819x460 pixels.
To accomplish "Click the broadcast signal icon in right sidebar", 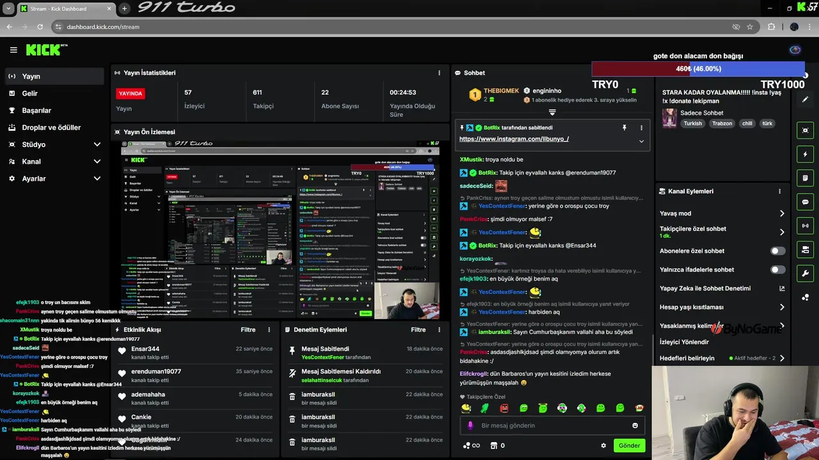I will point(805,226).
